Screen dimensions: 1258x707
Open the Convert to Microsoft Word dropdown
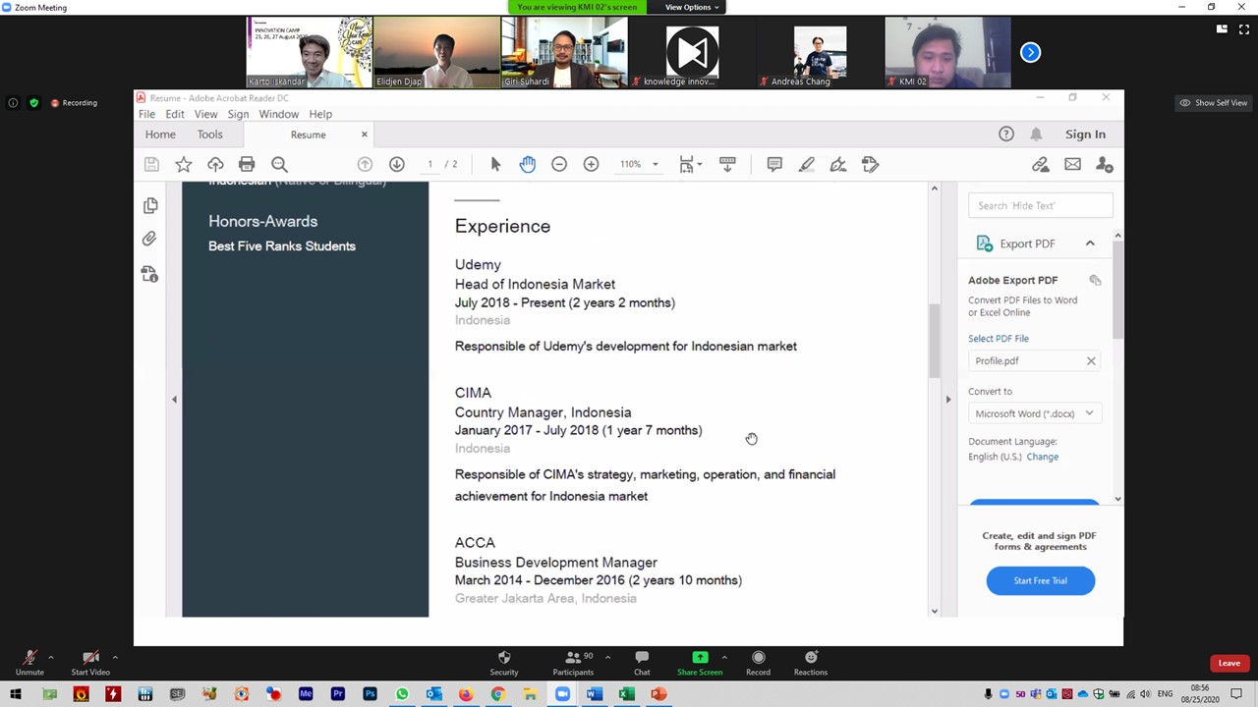1034,413
